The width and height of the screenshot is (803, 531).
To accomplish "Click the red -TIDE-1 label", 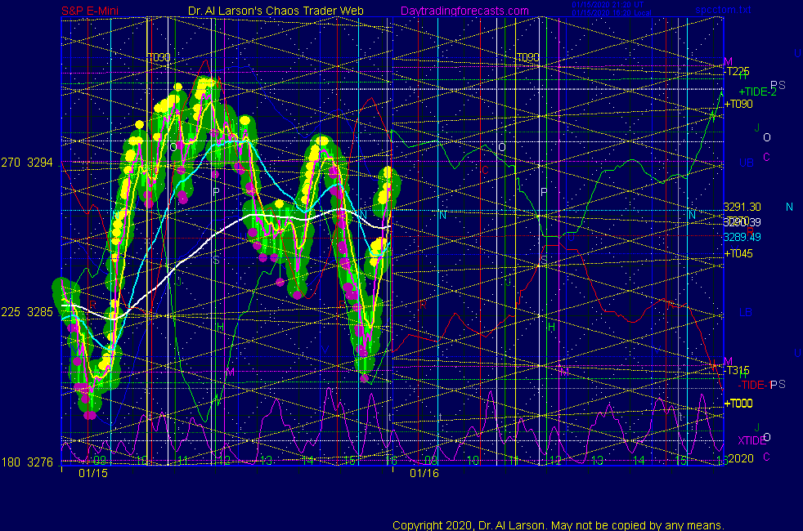I will click(x=755, y=385).
